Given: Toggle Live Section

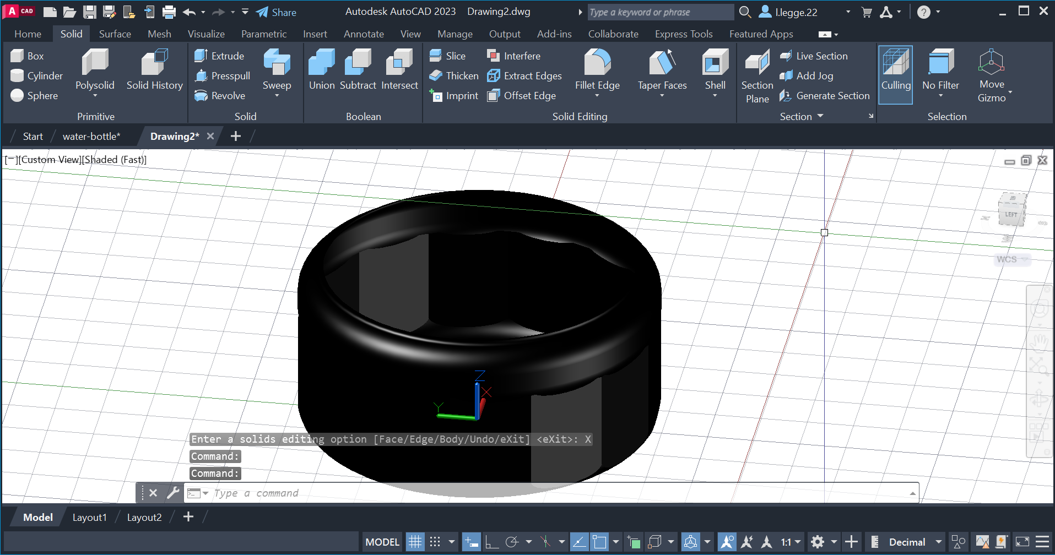Looking at the screenshot, I should [814, 56].
